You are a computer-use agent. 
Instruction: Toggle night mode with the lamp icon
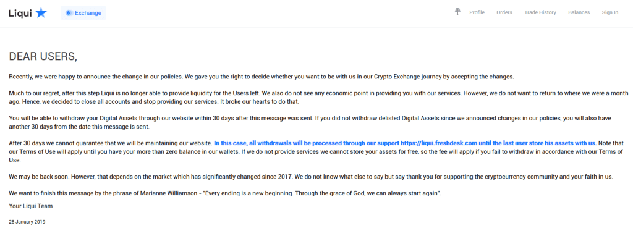pyautogui.click(x=457, y=12)
